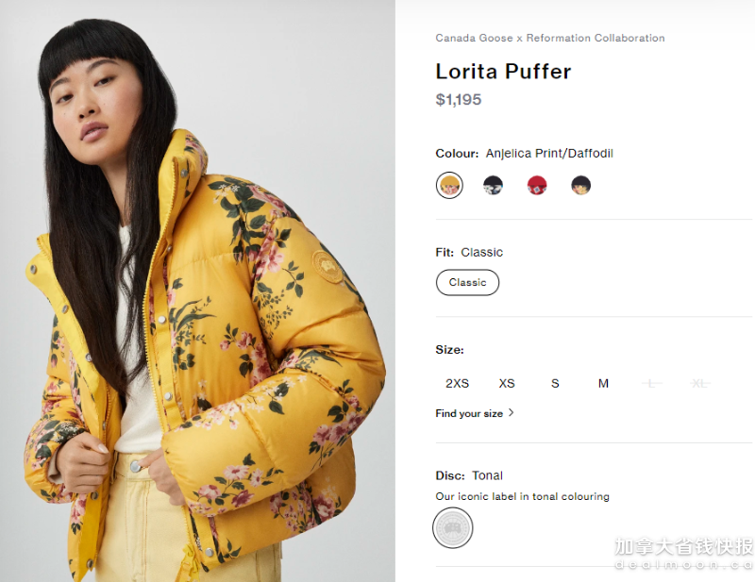Screen dimensions: 755x582
Task: Open the Canada Goose x Reformation Collaboration link
Action: click(x=550, y=38)
